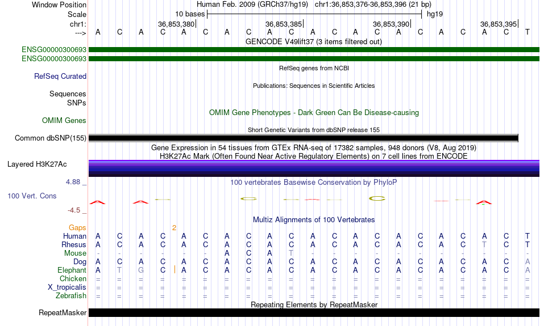Open the 100 Vert. Cons label
The height and width of the screenshot is (326, 540).
[x=32, y=196]
